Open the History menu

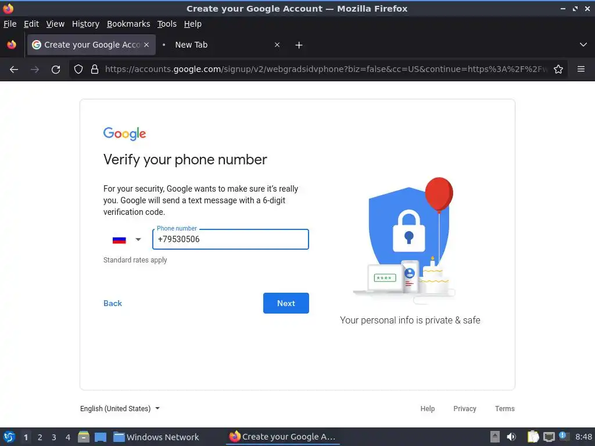pyautogui.click(x=86, y=24)
